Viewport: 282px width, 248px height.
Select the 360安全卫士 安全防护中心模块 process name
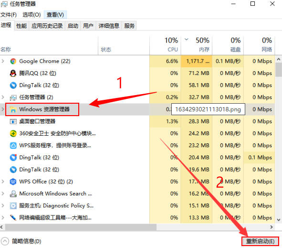(57, 133)
